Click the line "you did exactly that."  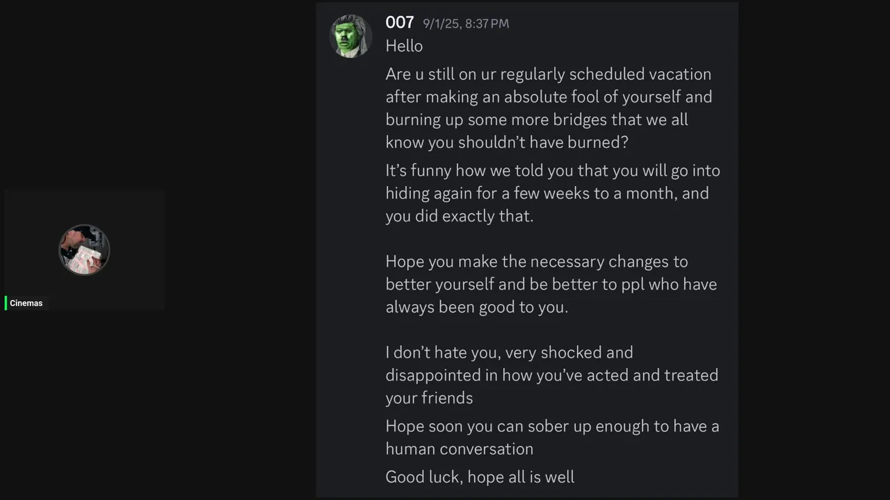(459, 216)
